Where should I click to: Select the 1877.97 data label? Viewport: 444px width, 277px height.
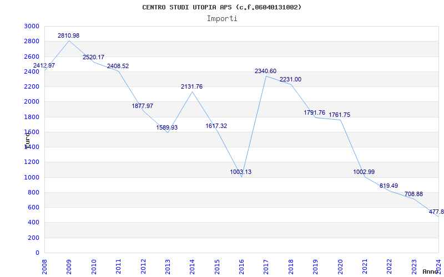click(143, 106)
